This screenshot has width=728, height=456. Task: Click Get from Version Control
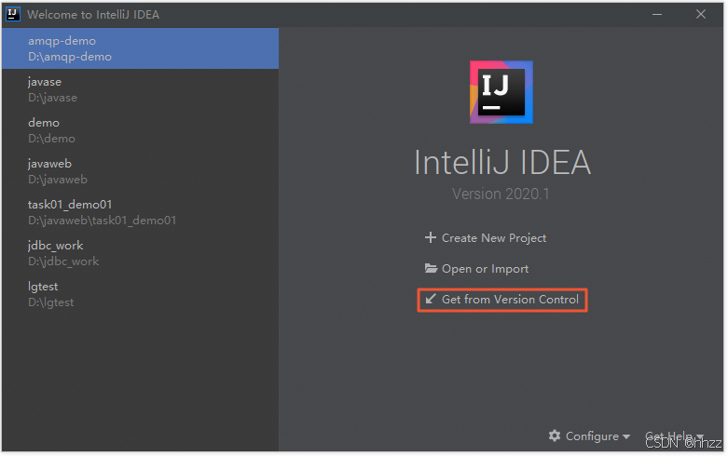pyautogui.click(x=510, y=300)
